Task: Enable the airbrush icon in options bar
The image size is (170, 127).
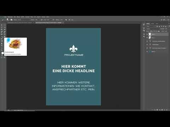Action: click(x=53, y=20)
